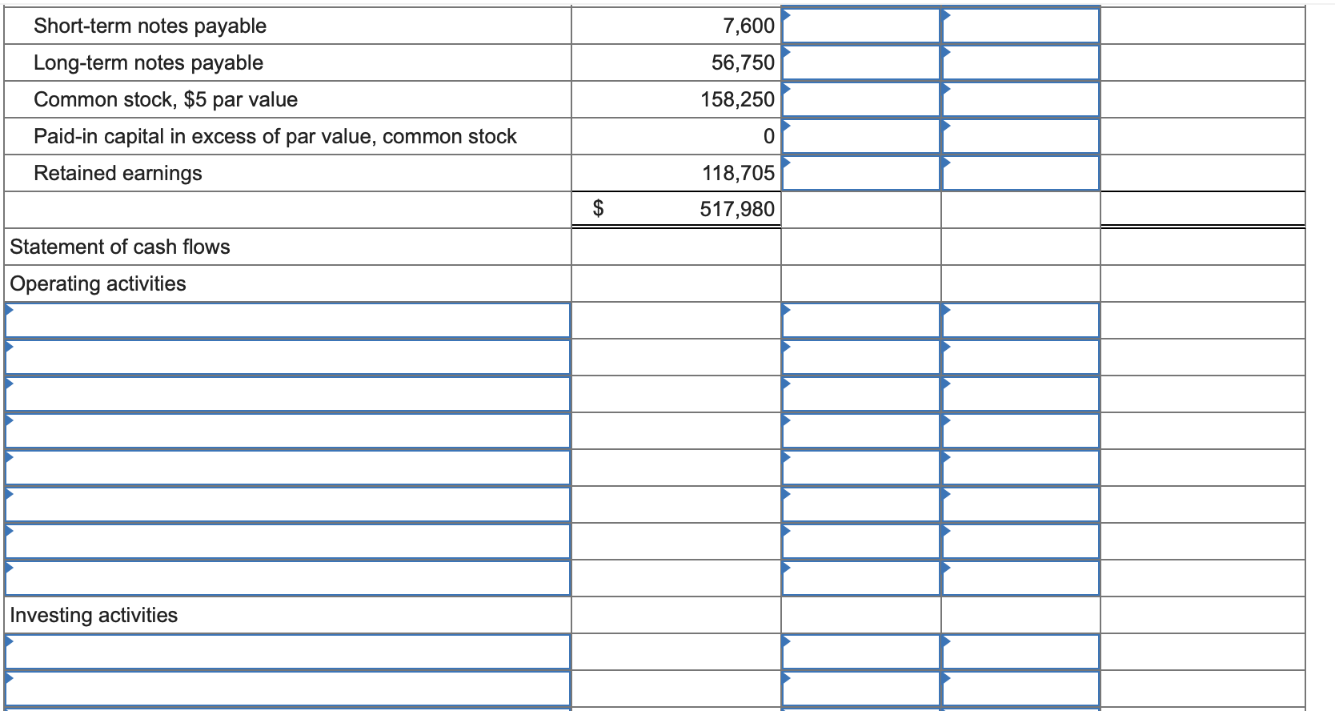Screen dimensions: 1335x711
Task: Select first blank cell in Common stock row
Action: coord(860,99)
